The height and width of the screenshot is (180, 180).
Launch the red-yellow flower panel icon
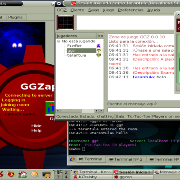point(11,175)
